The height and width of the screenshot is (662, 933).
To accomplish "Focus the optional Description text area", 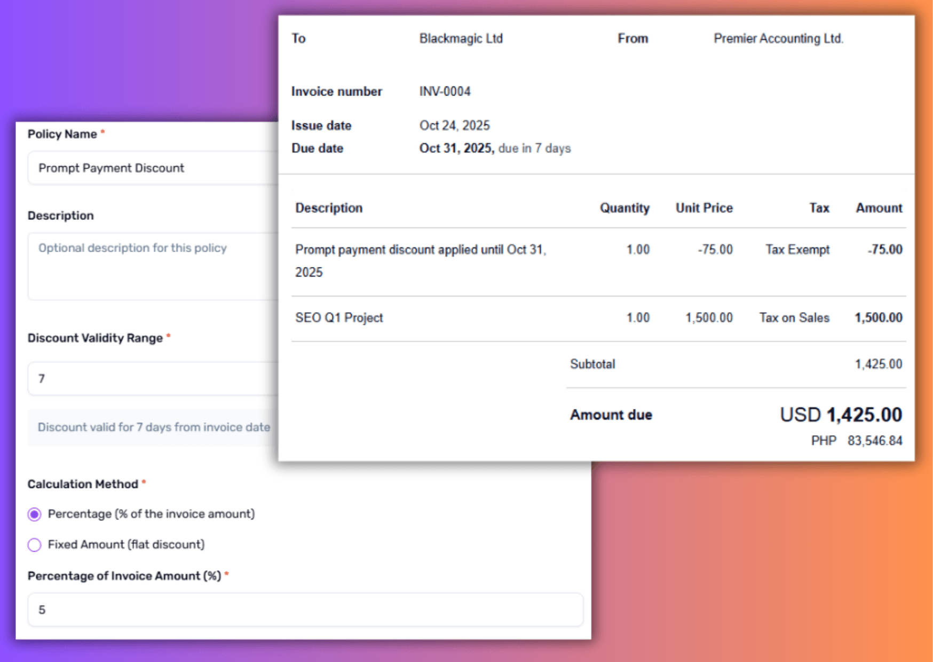I will [x=152, y=266].
